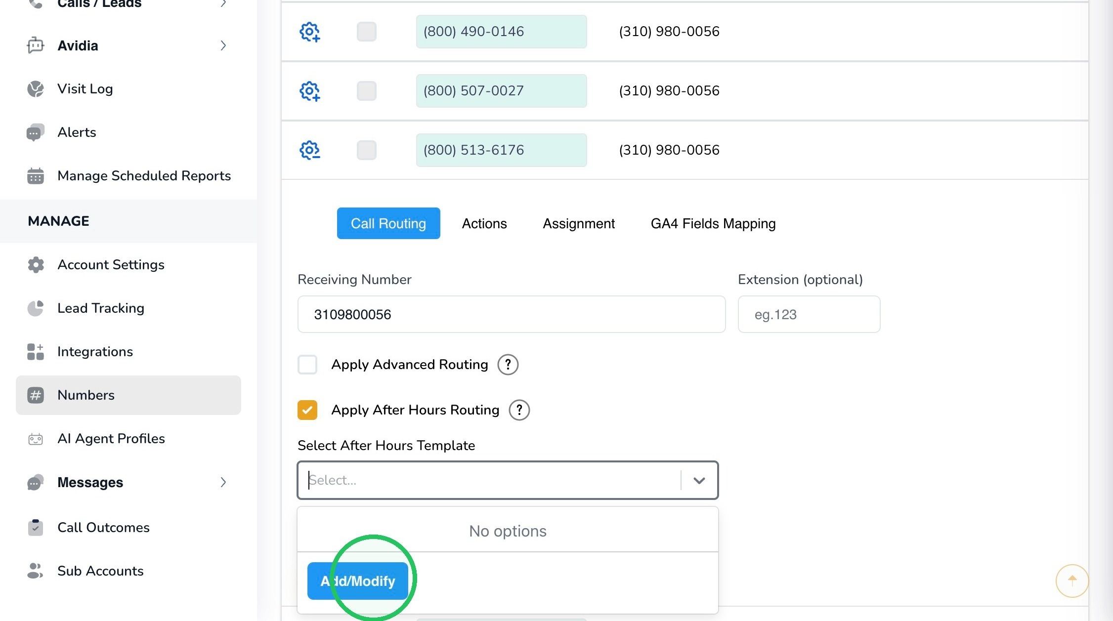Expand the Avidia submenu chevron

pos(223,45)
